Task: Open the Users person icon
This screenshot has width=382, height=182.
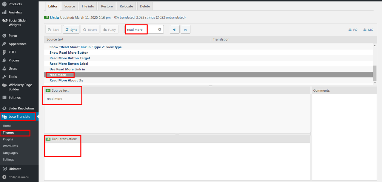Action: coord(4,68)
